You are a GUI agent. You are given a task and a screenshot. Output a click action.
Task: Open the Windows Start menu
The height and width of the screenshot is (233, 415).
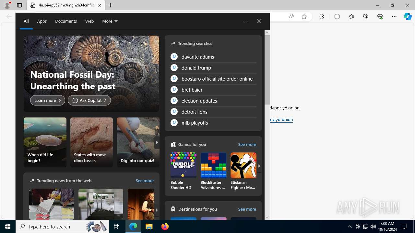pyautogui.click(x=8, y=227)
